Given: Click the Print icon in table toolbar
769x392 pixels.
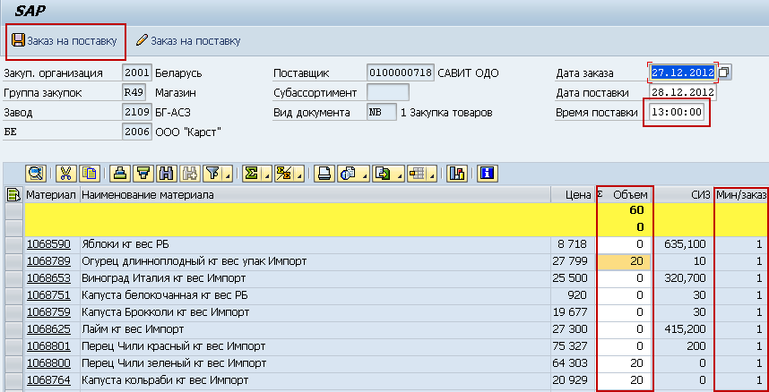Looking at the screenshot, I should point(324,173).
